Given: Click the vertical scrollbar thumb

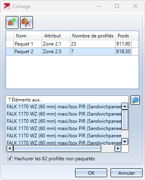Looking at the screenshot, I should coord(125,120).
